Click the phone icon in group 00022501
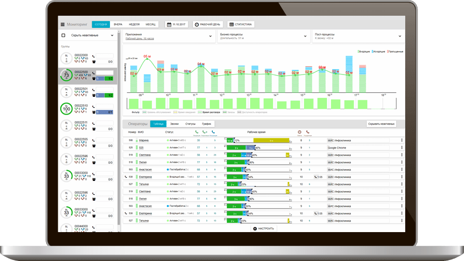 click(x=94, y=90)
